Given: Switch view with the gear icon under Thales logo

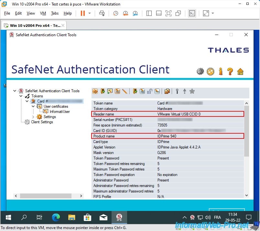Looking at the screenshot, I should pos(200,71).
